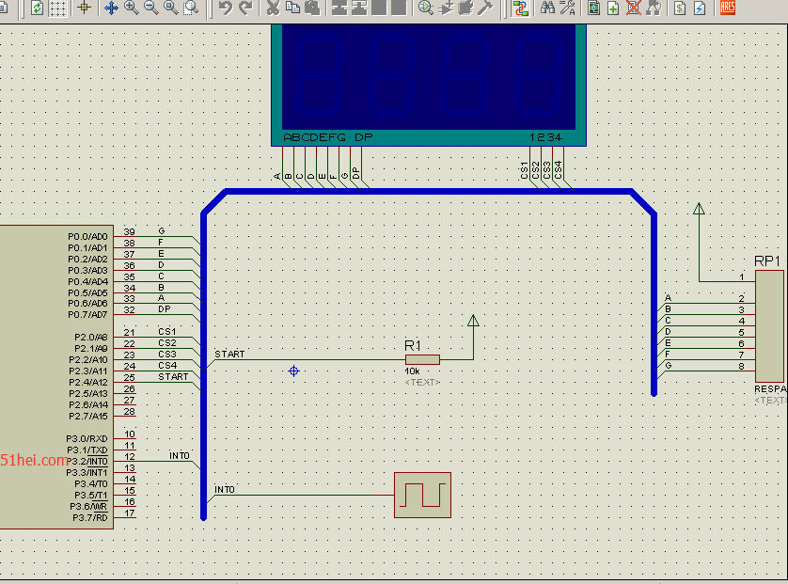Toggle the wire autorouter
788x584 pixels.
[521, 8]
